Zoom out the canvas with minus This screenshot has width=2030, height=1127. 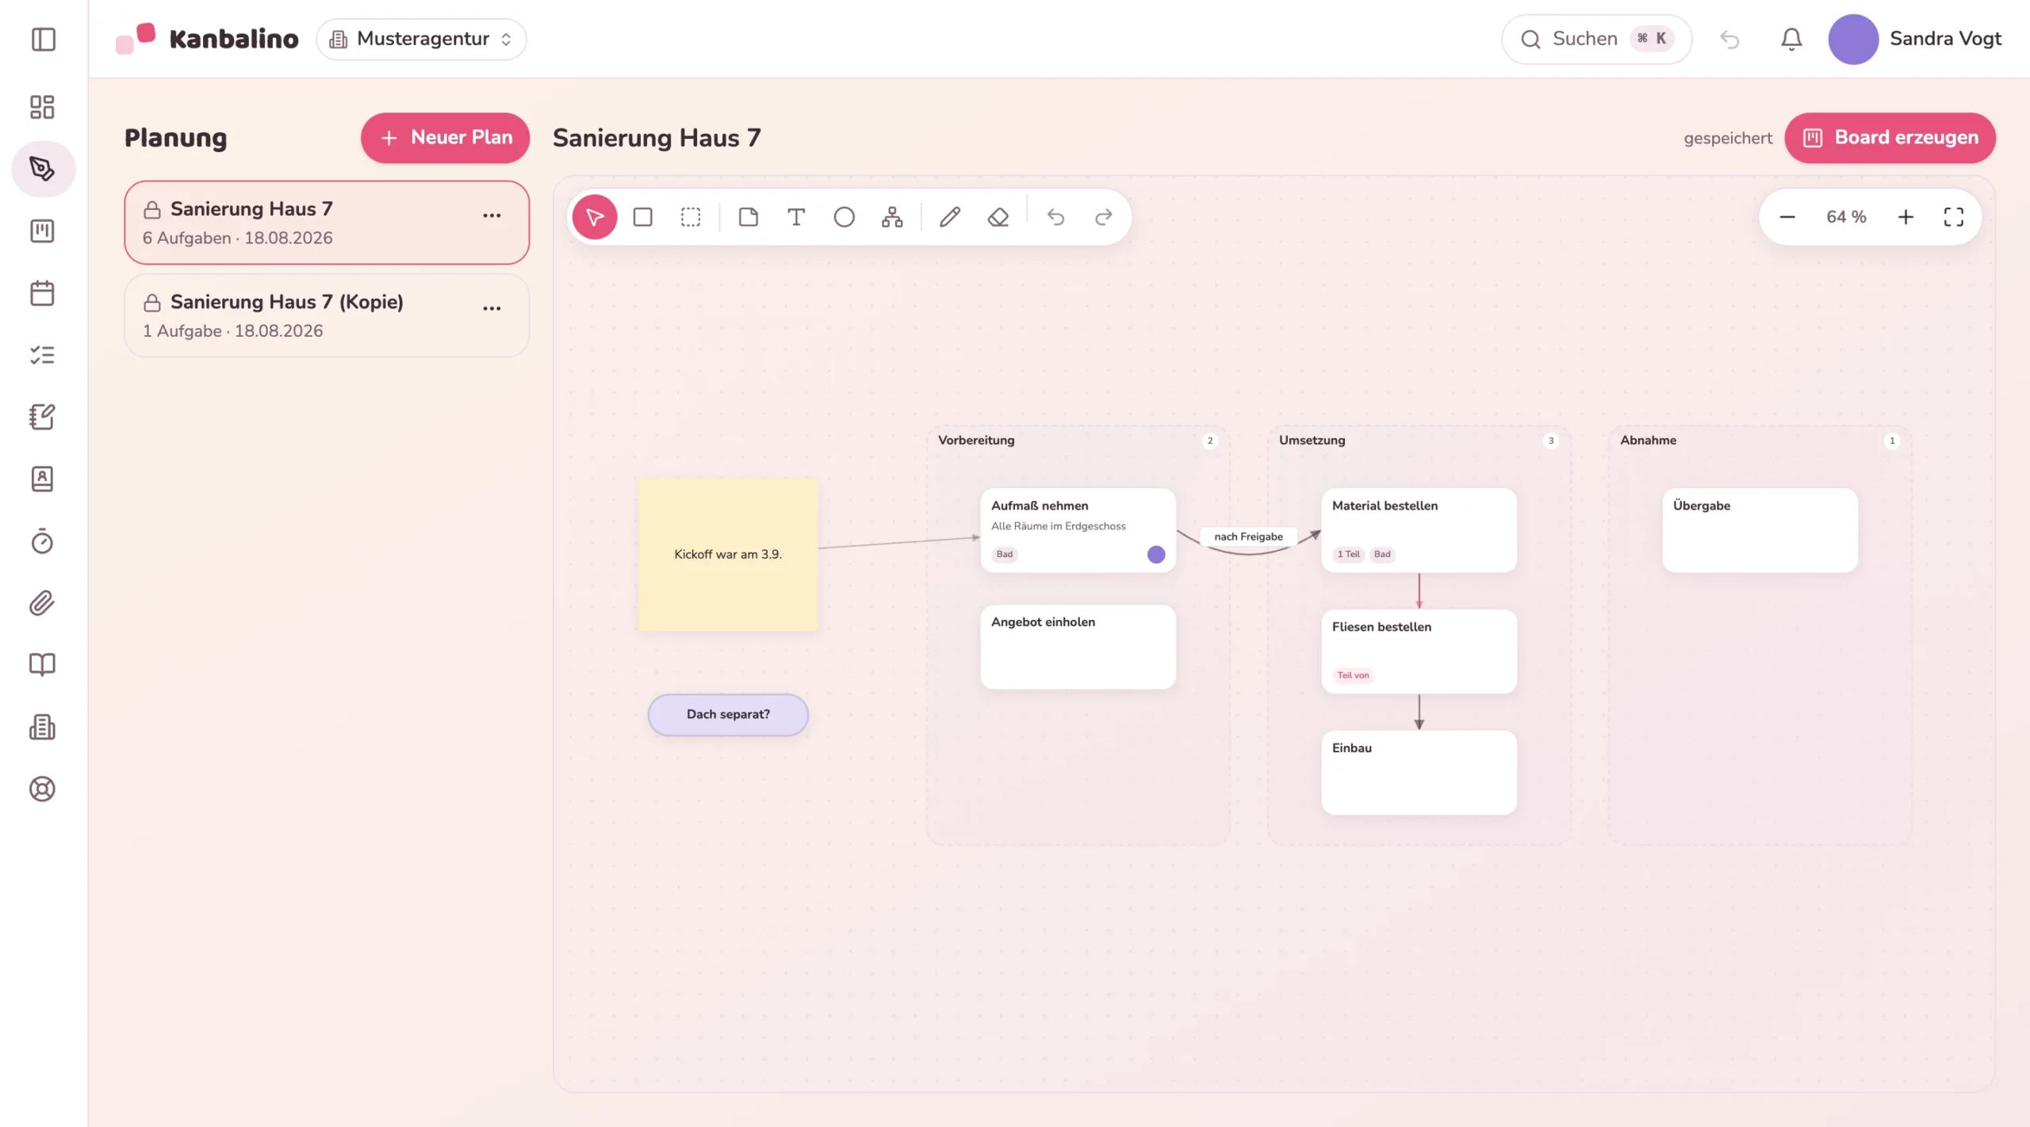coord(1787,217)
